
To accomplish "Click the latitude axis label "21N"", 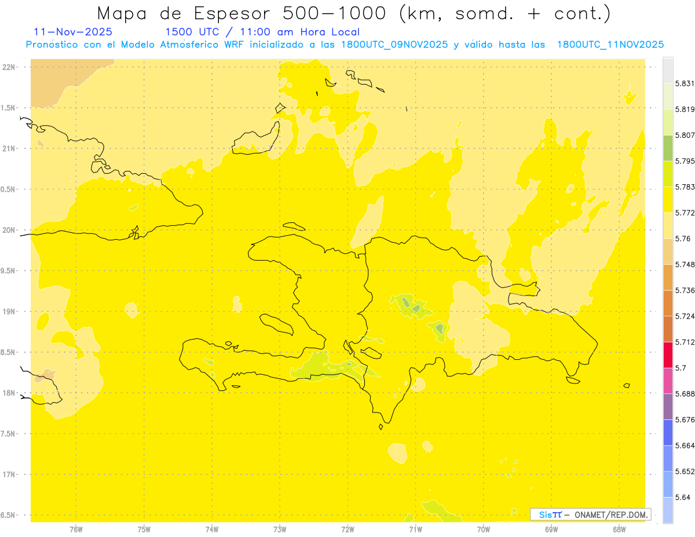I will point(9,148).
